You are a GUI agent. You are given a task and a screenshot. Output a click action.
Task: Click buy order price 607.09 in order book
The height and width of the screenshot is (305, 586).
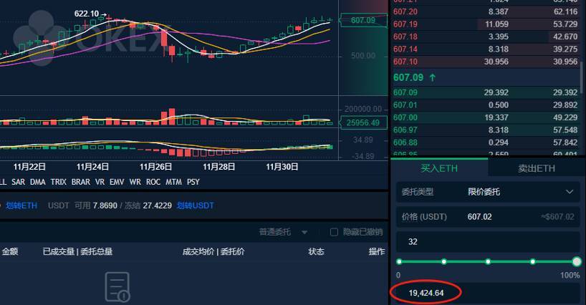pos(405,92)
